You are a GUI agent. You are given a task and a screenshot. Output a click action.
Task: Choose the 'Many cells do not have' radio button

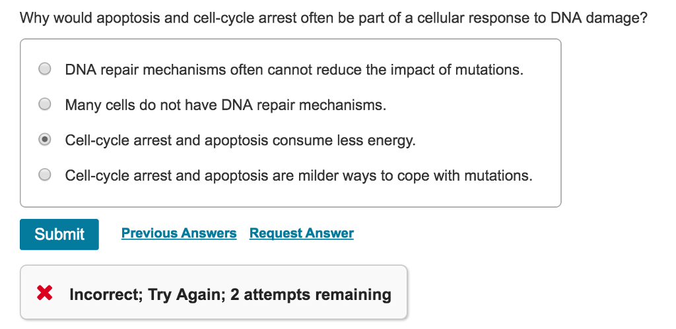[45, 104]
